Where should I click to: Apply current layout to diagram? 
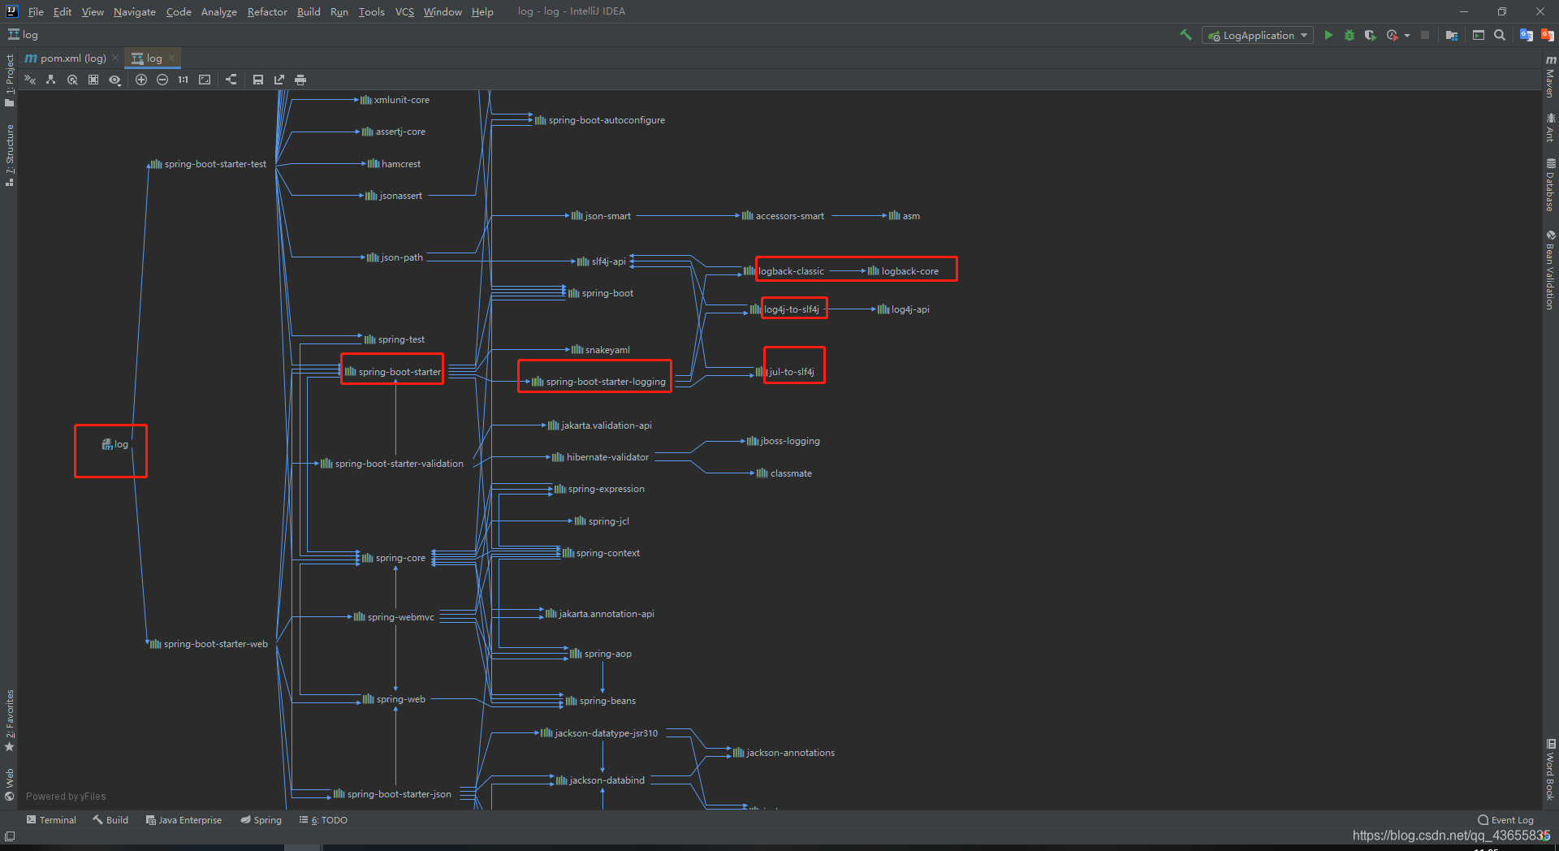[x=231, y=80]
